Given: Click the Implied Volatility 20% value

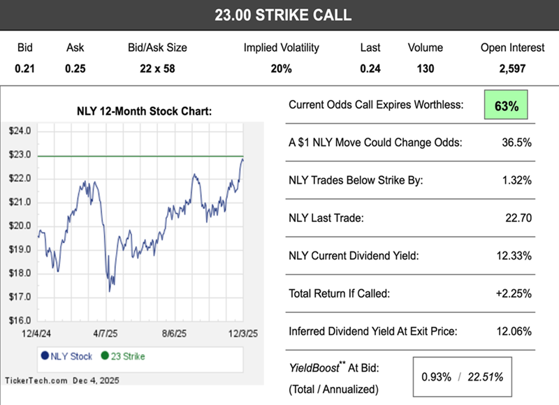Looking at the screenshot, I should (x=281, y=68).
